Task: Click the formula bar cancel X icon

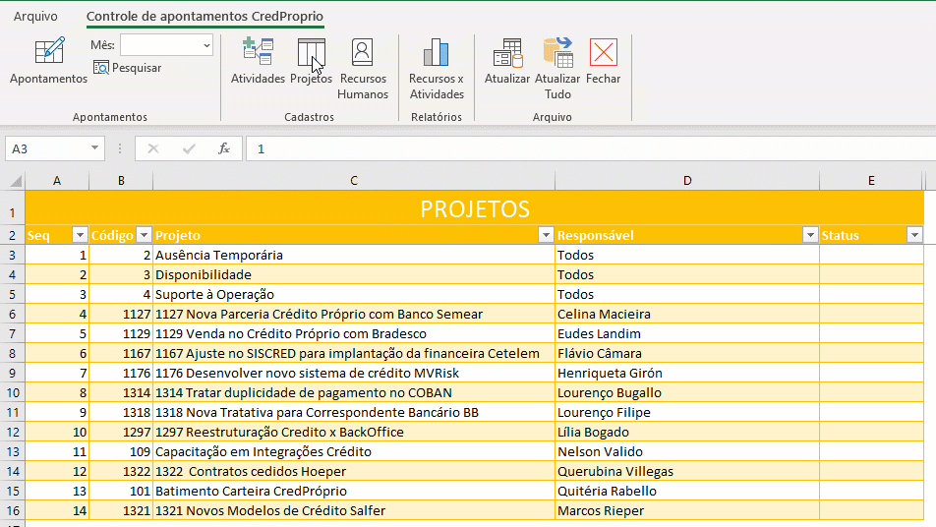Action: click(153, 148)
